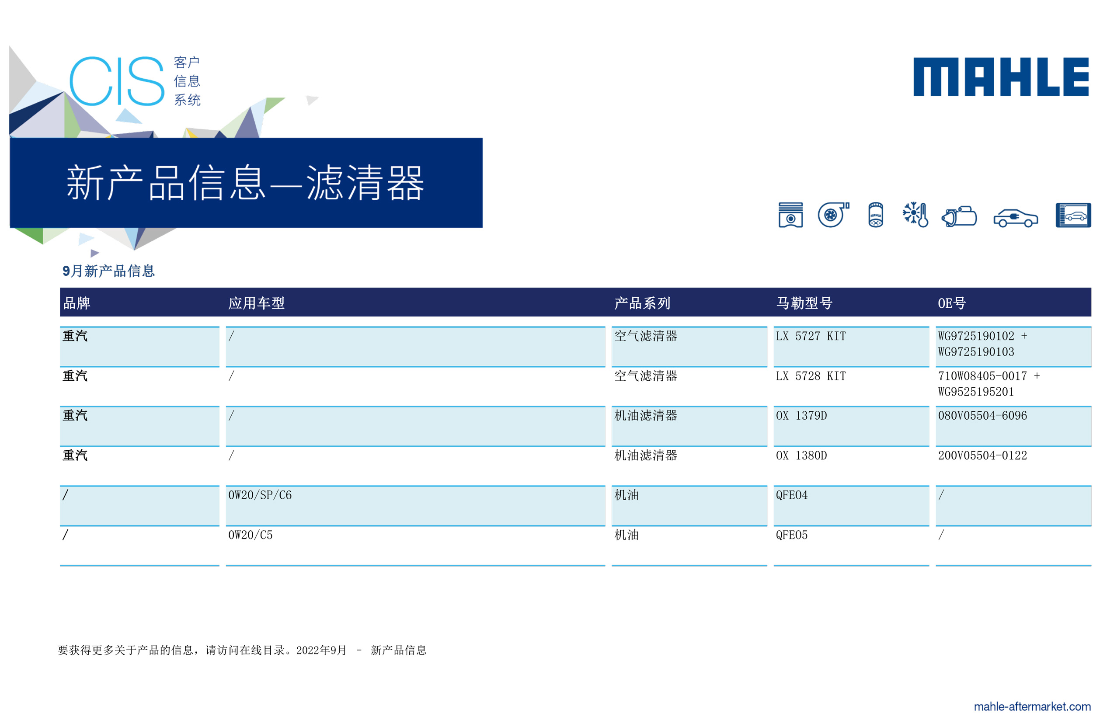1093x713 pixels.
Task: Open the mahle-aftermarket.com link
Action: pos(1032,706)
